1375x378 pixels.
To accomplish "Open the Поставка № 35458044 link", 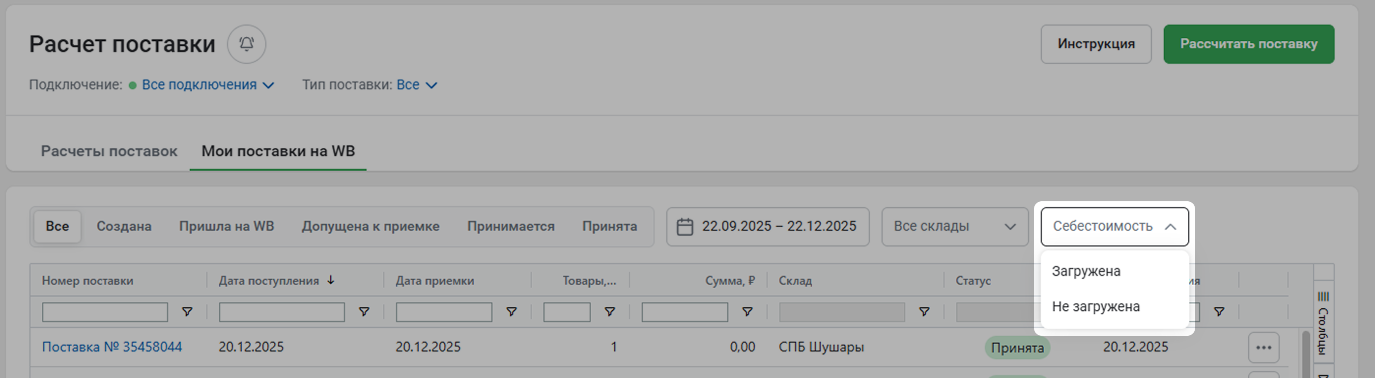I will (112, 347).
